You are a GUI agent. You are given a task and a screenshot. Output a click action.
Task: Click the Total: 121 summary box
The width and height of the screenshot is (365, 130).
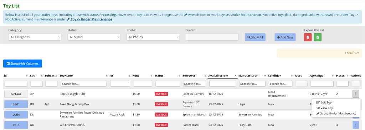click(319, 53)
